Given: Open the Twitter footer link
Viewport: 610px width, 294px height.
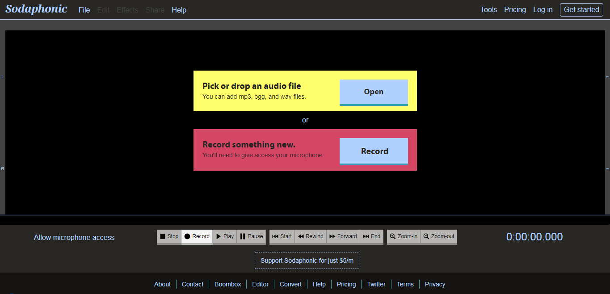Looking at the screenshot, I should [376, 284].
